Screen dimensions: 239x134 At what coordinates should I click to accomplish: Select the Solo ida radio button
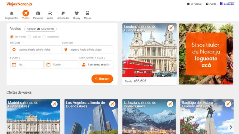[x=30, y=37]
